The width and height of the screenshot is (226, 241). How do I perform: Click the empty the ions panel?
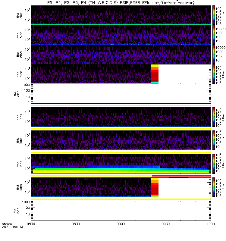point(121,211)
